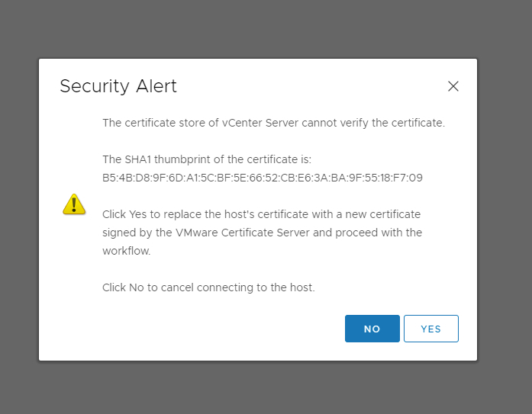Click the SHA1 thumbprint hex string
The height and width of the screenshot is (414, 532).
click(263, 178)
